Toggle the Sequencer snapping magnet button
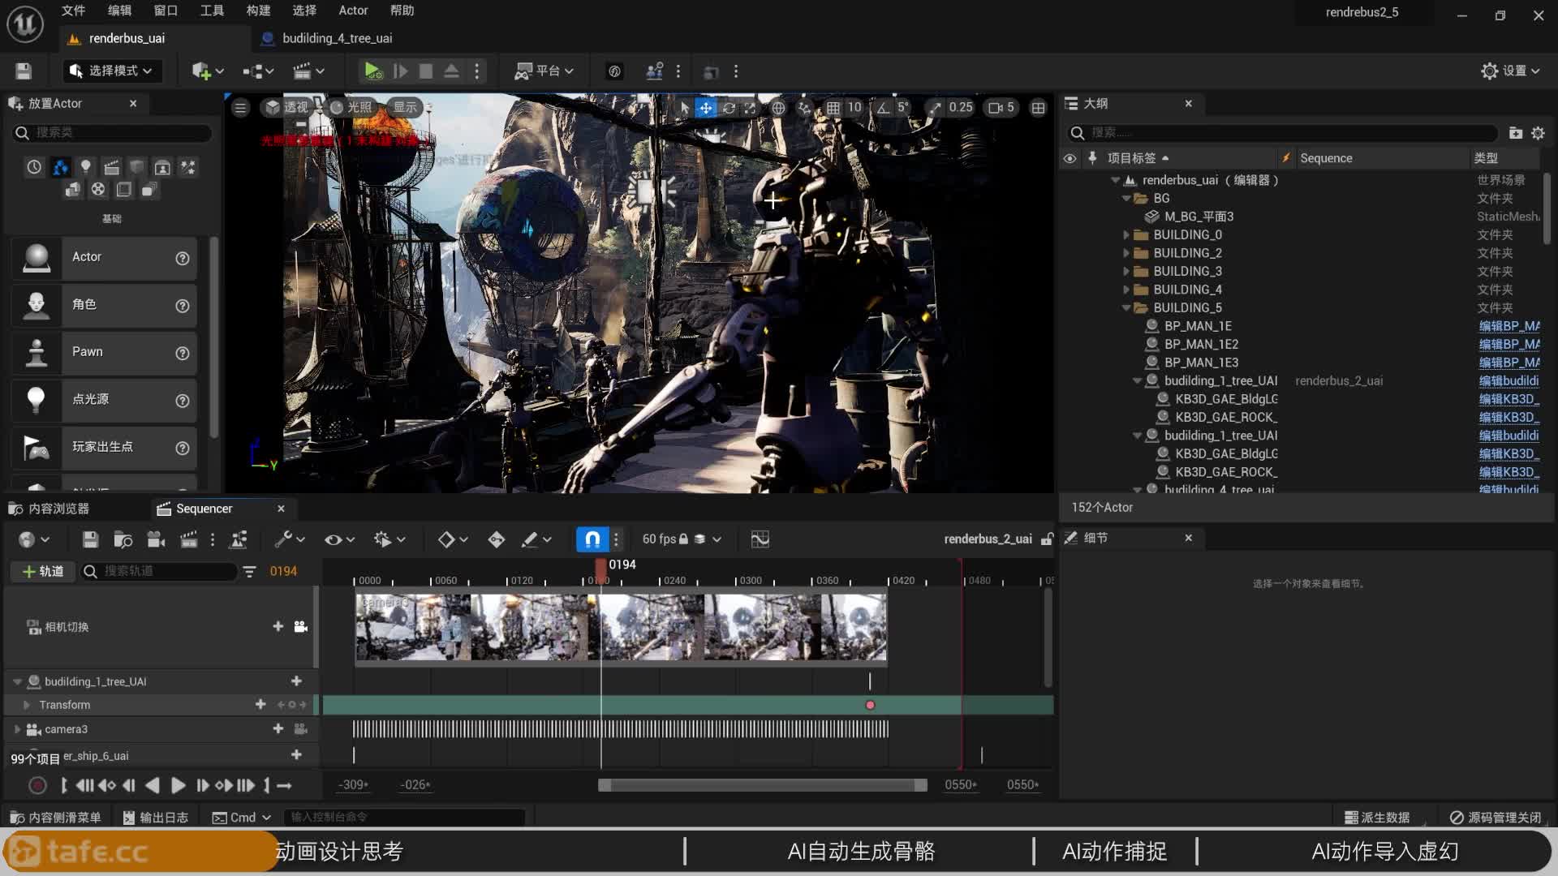 point(592,539)
